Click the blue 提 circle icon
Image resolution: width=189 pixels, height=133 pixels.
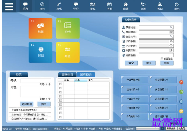pos(181,101)
